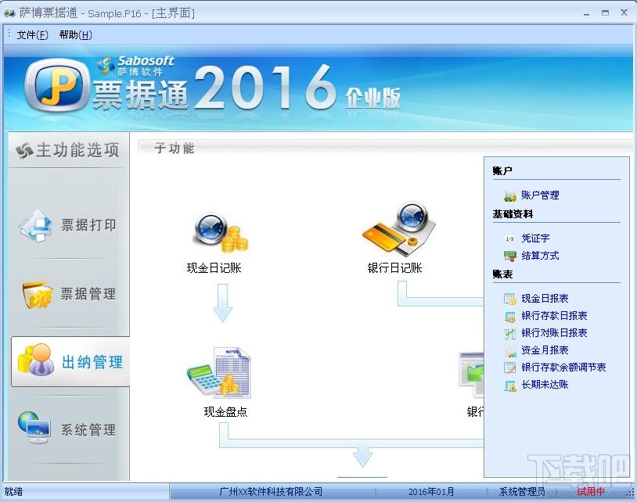This screenshot has width=637, height=502.
Task: Minimize the 萨博票据通 window
Action: (586, 13)
